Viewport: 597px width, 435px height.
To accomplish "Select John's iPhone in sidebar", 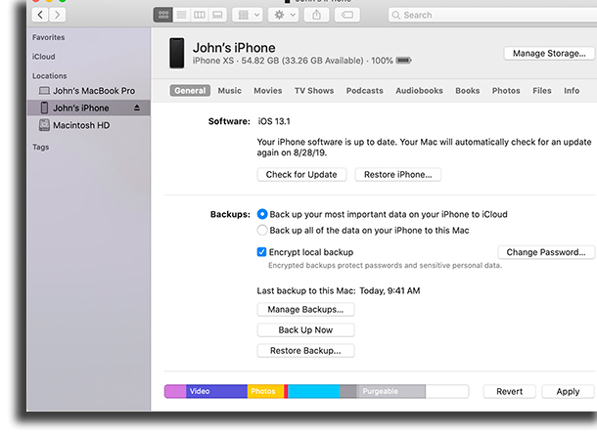I will click(89, 108).
